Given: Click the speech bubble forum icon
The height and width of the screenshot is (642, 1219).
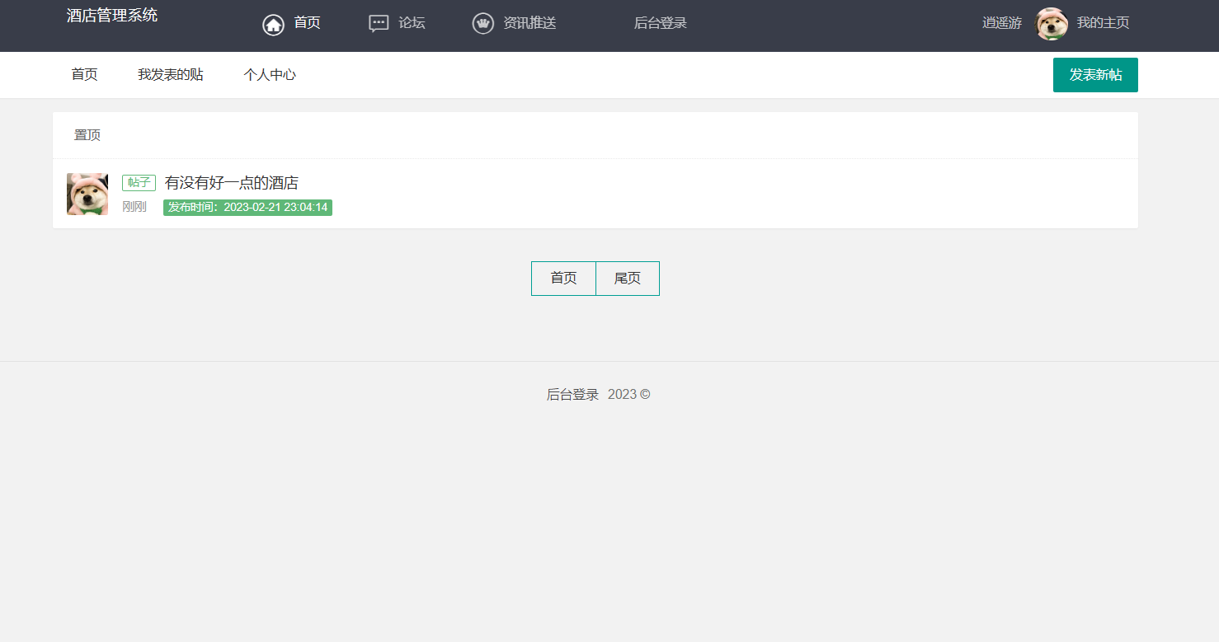Looking at the screenshot, I should (x=379, y=24).
